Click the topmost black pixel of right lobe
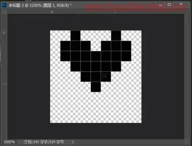 [116, 35]
